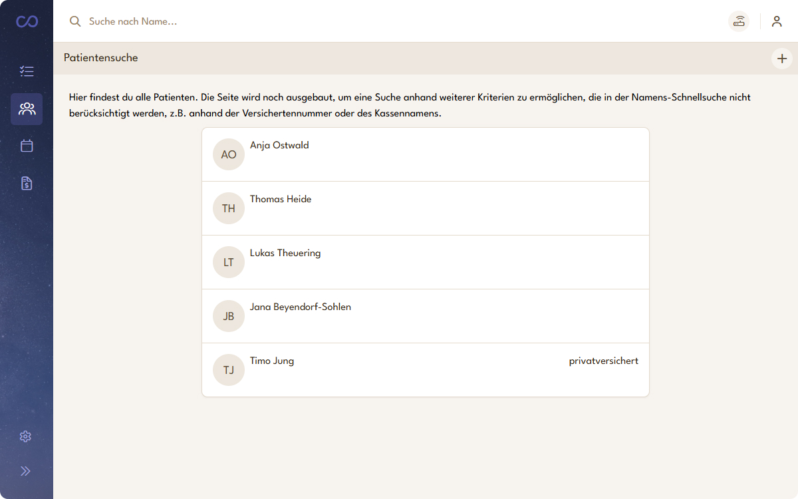The width and height of the screenshot is (798, 499).
Task: Open the user profile icon
Action: [x=777, y=21]
